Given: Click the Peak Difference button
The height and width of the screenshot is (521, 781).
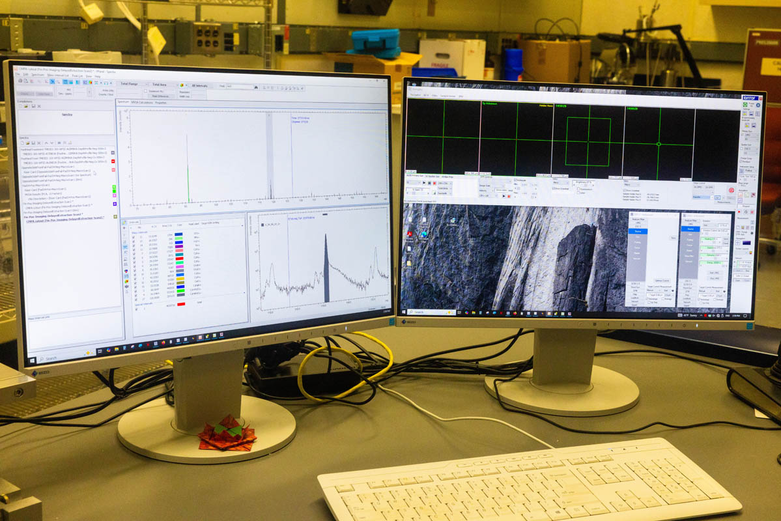Looking at the screenshot, I should tap(160, 96).
